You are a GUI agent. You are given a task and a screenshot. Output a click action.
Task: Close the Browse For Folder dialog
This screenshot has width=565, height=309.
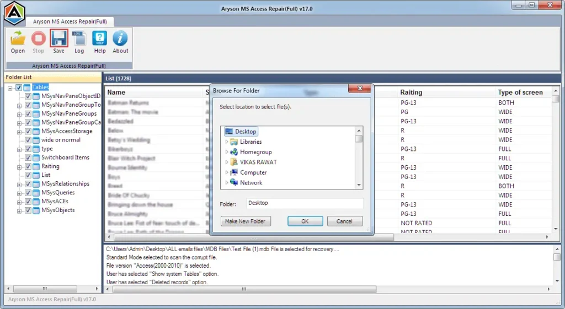[x=360, y=89]
